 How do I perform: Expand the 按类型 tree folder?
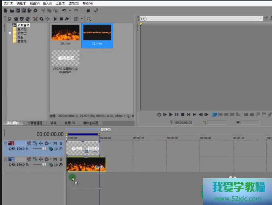pos(10,33)
